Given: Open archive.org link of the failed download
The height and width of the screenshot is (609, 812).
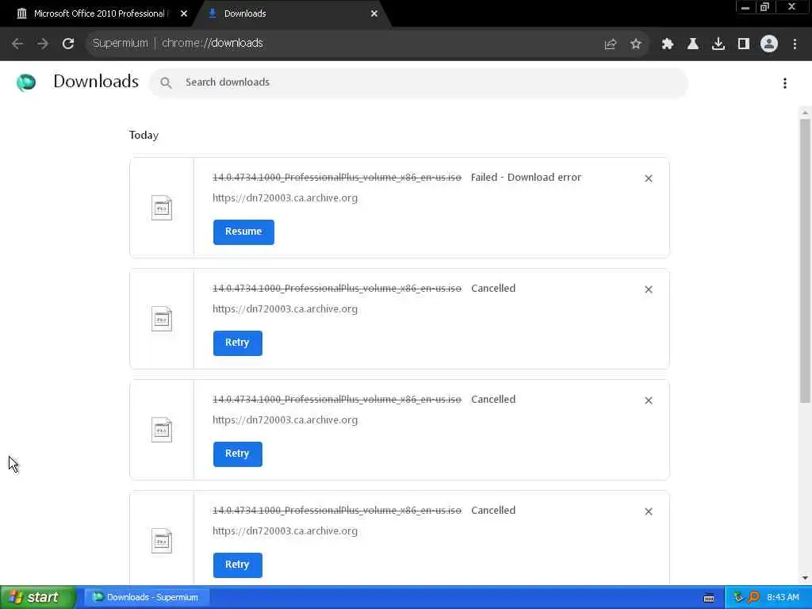Looking at the screenshot, I should tap(285, 198).
